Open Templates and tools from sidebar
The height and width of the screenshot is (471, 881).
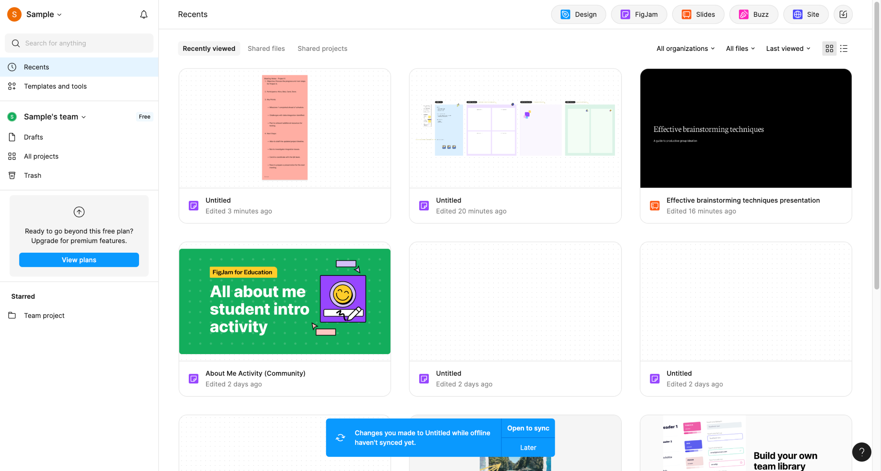pos(55,86)
